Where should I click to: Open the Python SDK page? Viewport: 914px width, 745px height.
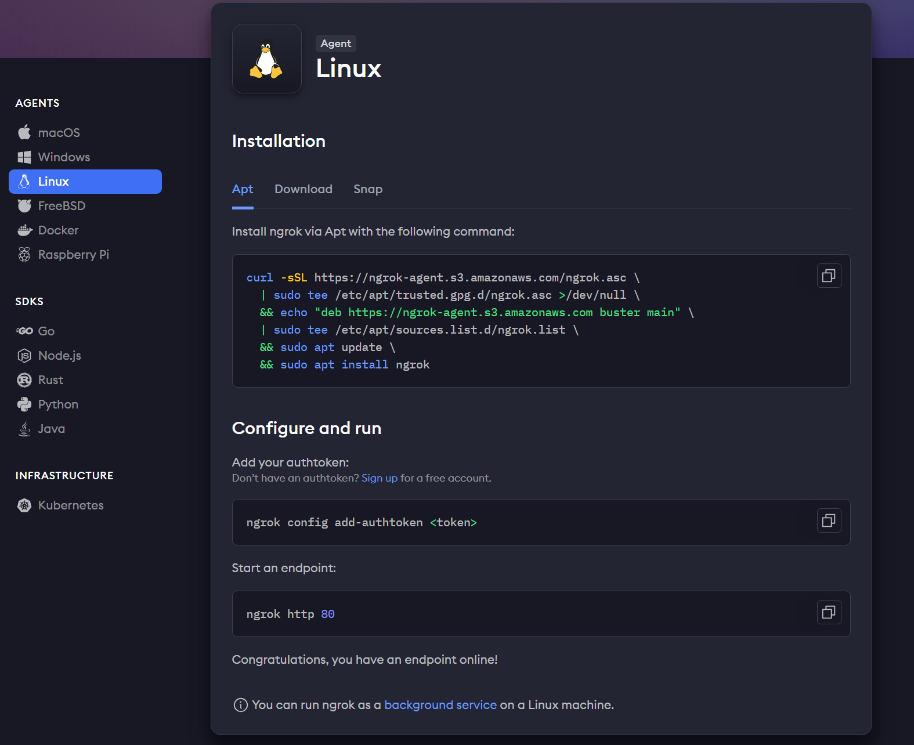click(x=85, y=404)
